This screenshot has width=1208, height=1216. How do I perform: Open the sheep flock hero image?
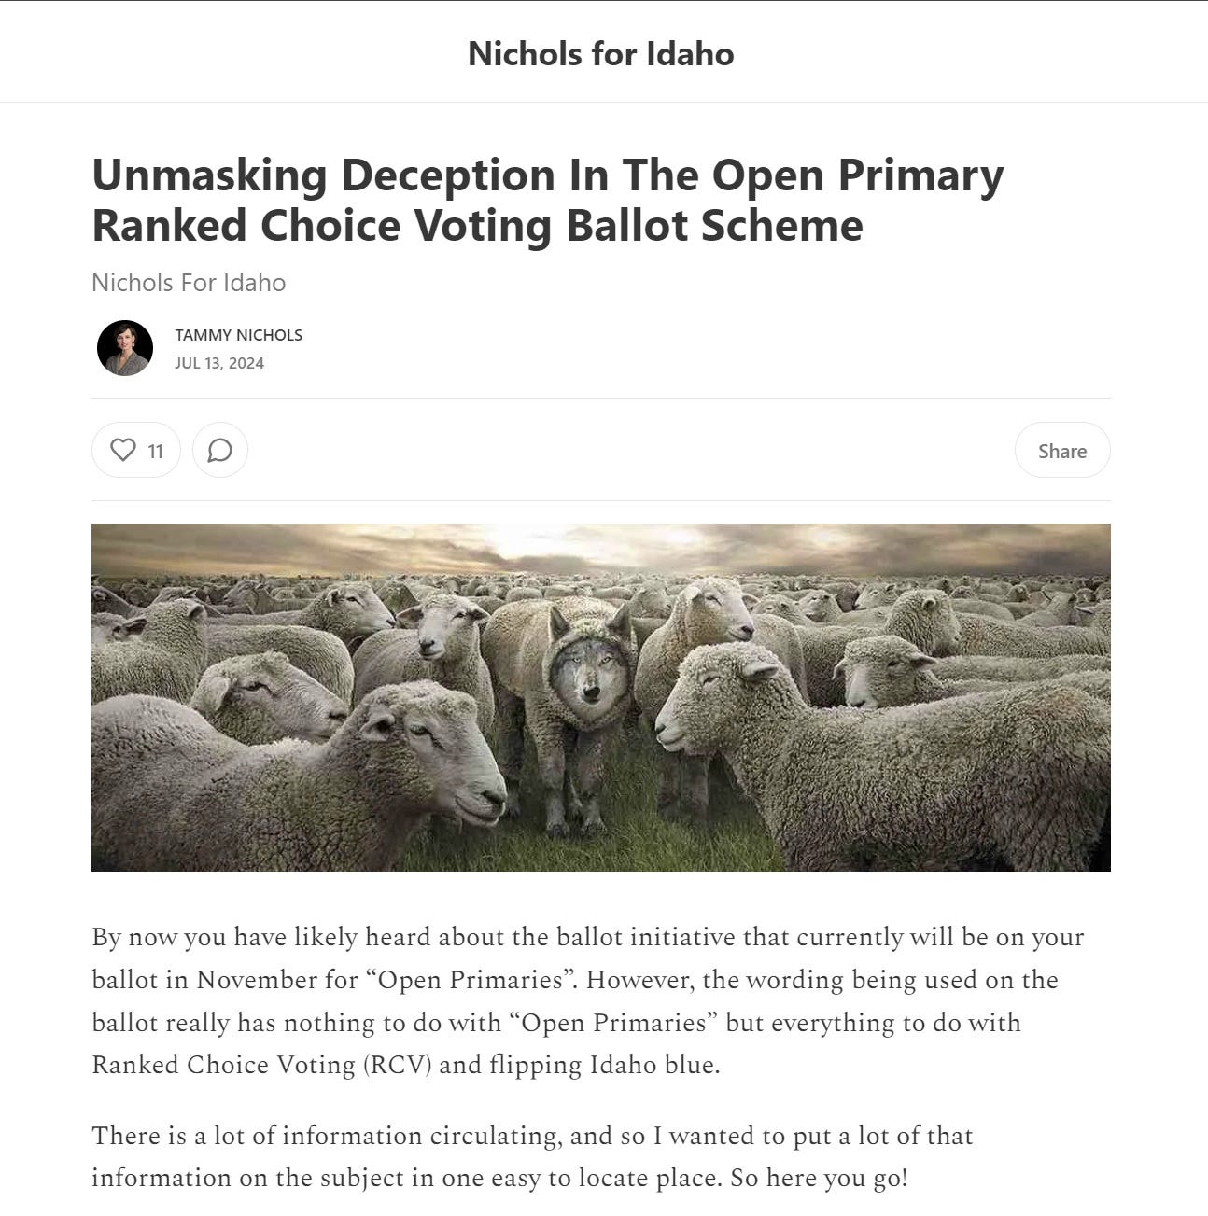tap(601, 697)
